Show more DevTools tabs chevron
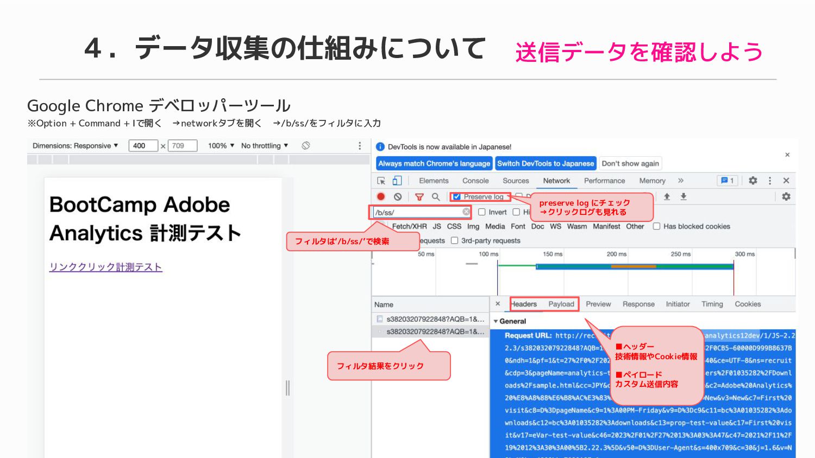The width and height of the screenshot is (815, 458). [681, 181]
